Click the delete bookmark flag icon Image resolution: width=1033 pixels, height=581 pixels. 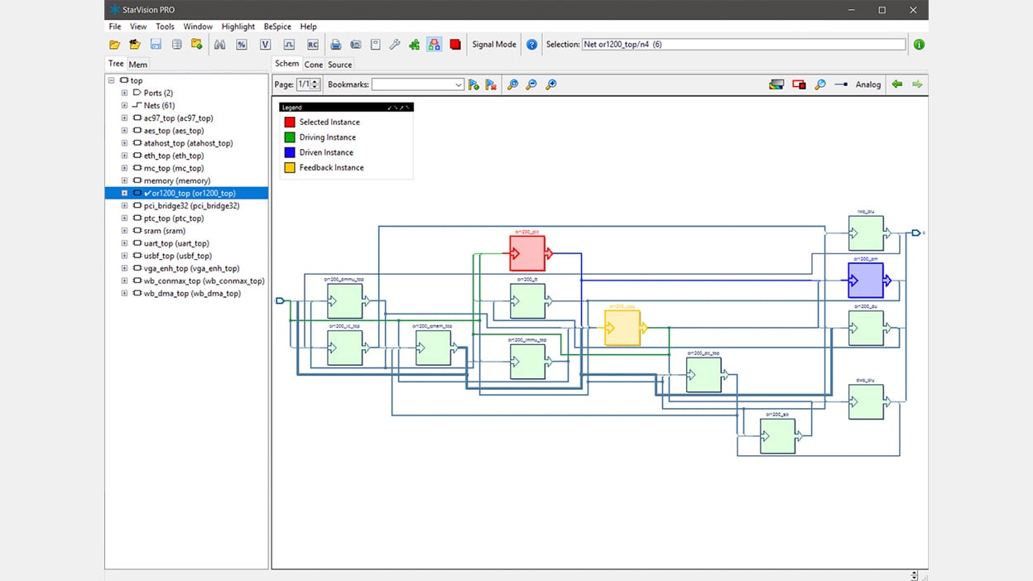point(491,84)
